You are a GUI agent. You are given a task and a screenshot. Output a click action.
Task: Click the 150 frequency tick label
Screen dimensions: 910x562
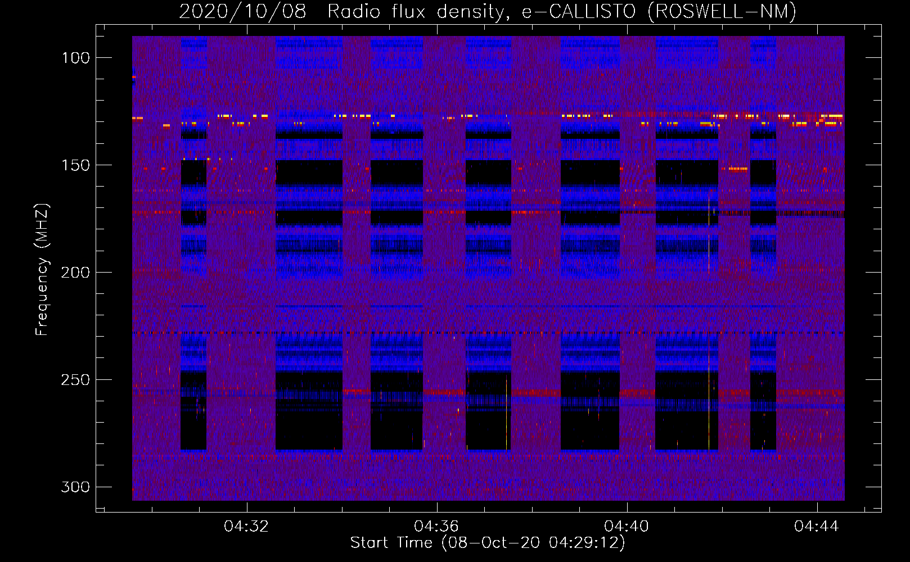(x=75, y=165)
